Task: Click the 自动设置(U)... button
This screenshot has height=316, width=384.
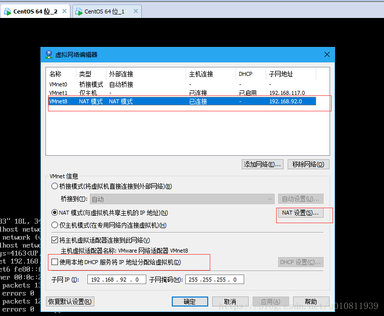Action: click(x=301, y=199)
